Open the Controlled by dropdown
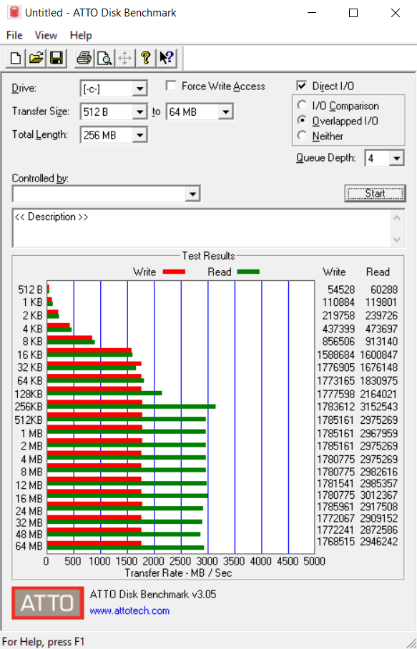The width and height of the screenshot is (417, 649). click(192, 194)
